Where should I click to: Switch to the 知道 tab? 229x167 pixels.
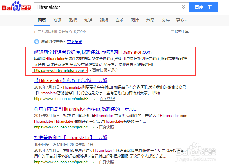tap(88, 20)
